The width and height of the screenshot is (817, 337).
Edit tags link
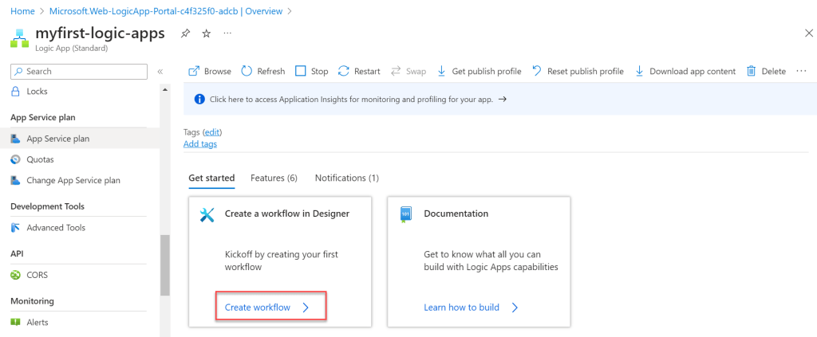tap(212, 132)
